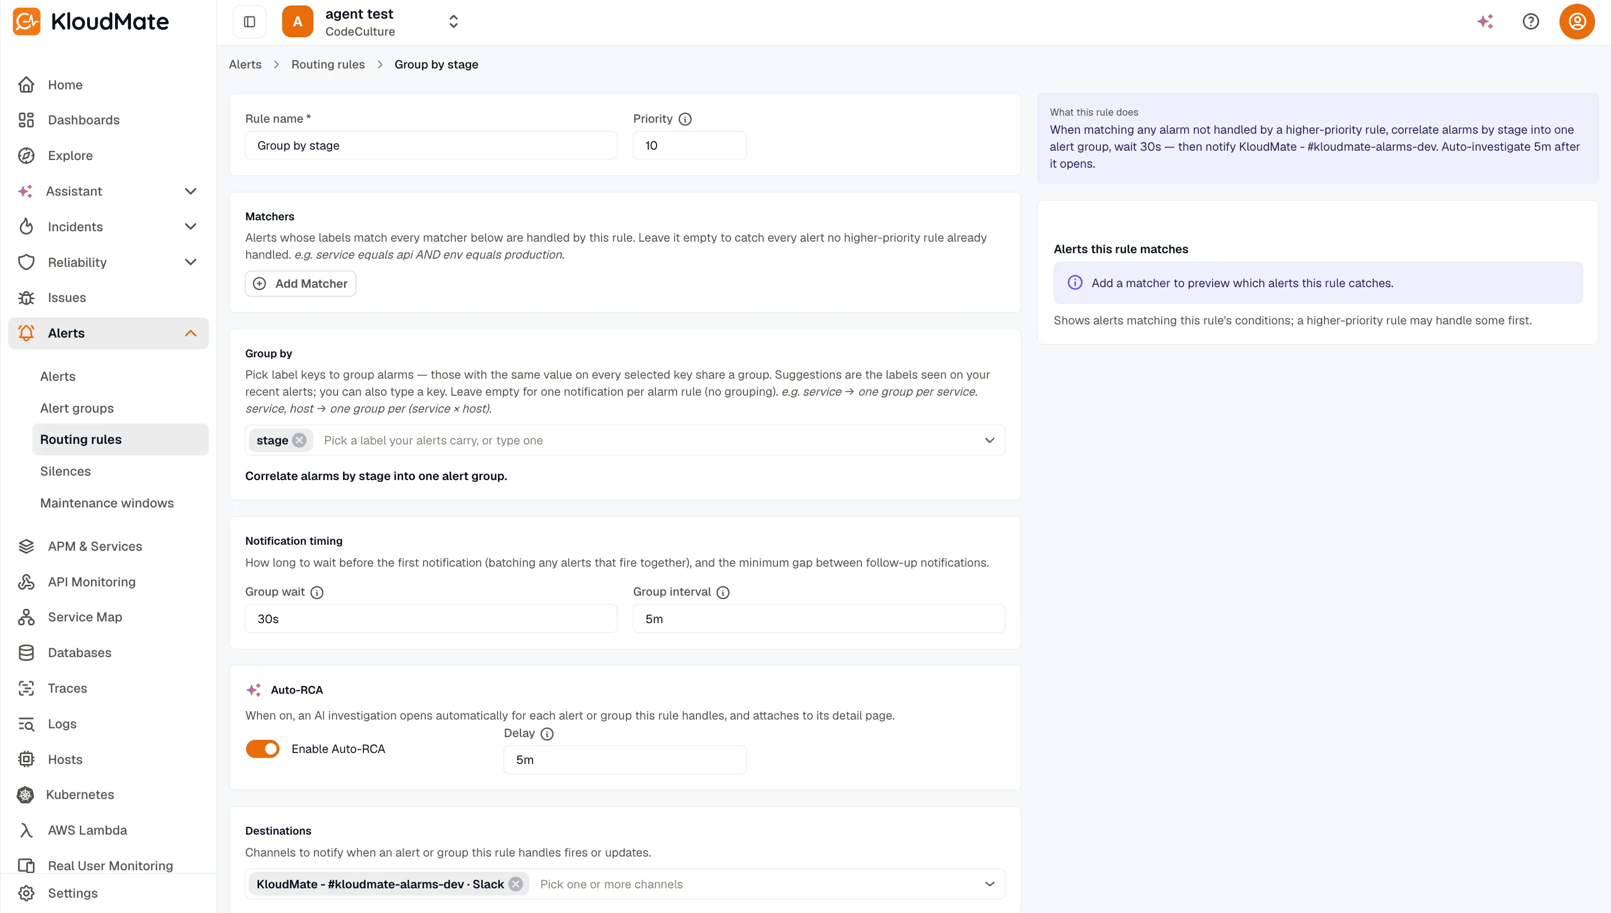Click the Auto-RCA Delay info icon
The width and height of the screenshot is (1611, 913).
tap(547, 734)
